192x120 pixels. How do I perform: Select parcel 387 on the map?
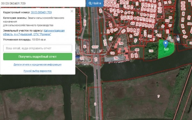185,36
